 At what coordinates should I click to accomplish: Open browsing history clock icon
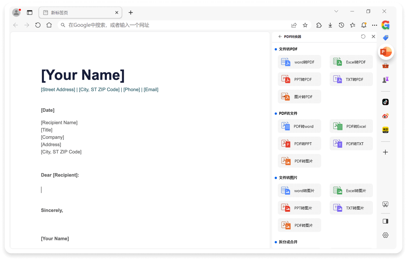click(x=341, y=25)
